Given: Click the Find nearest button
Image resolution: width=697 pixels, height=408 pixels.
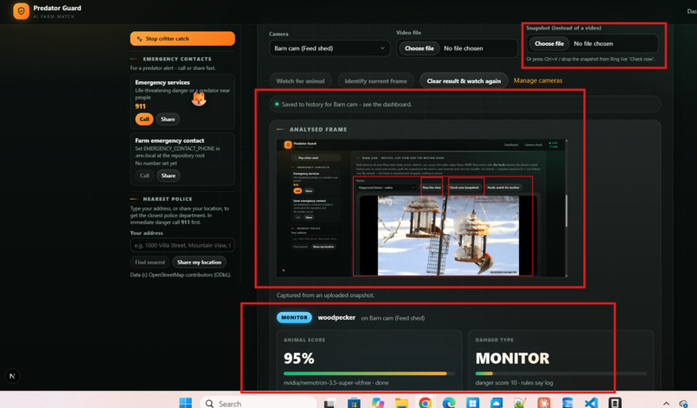Looking at the screenshot, I should click(150, 262).
